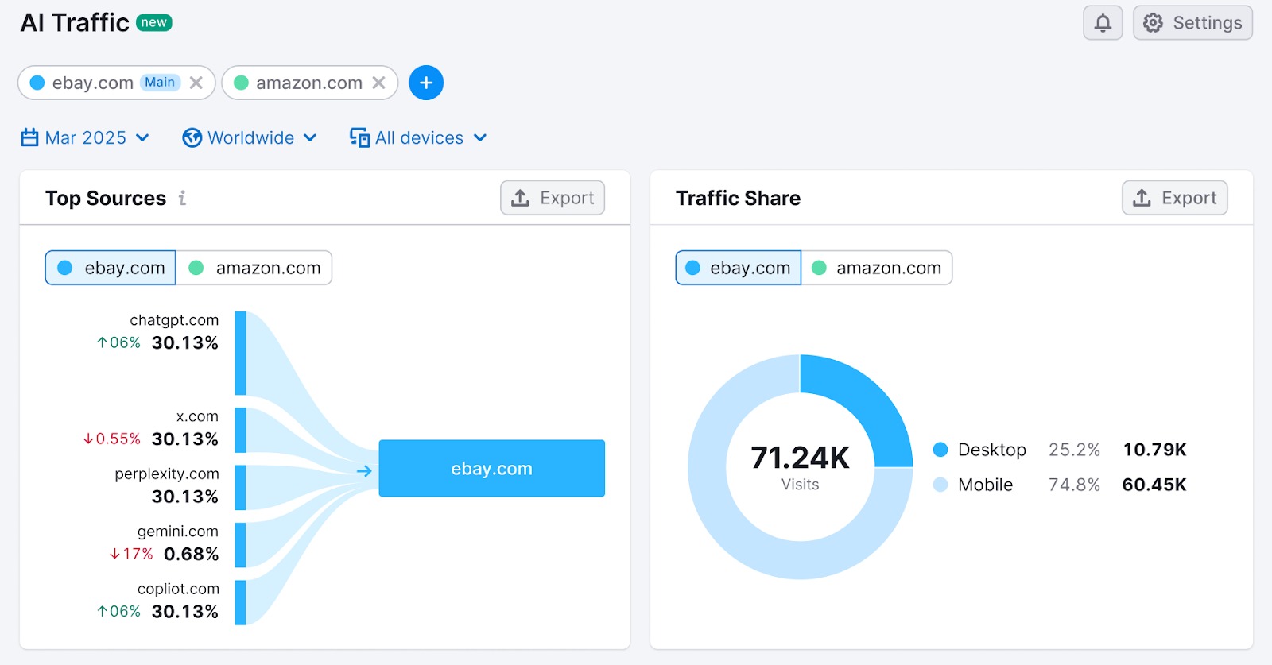
Task: Click the devices icon beside All devices
Action: coord(359,138)
